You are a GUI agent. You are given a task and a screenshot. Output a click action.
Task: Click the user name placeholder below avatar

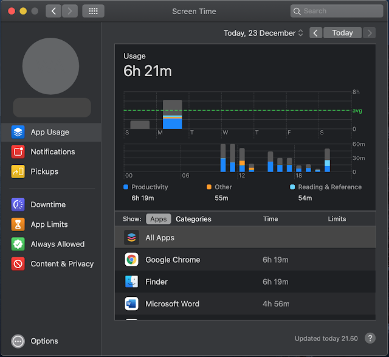pyautogui.click(x=52, y=107)
